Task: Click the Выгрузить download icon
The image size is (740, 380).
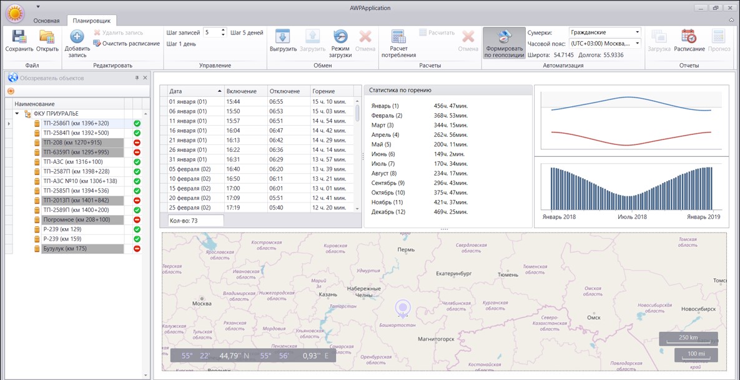Action: point(283,36)
